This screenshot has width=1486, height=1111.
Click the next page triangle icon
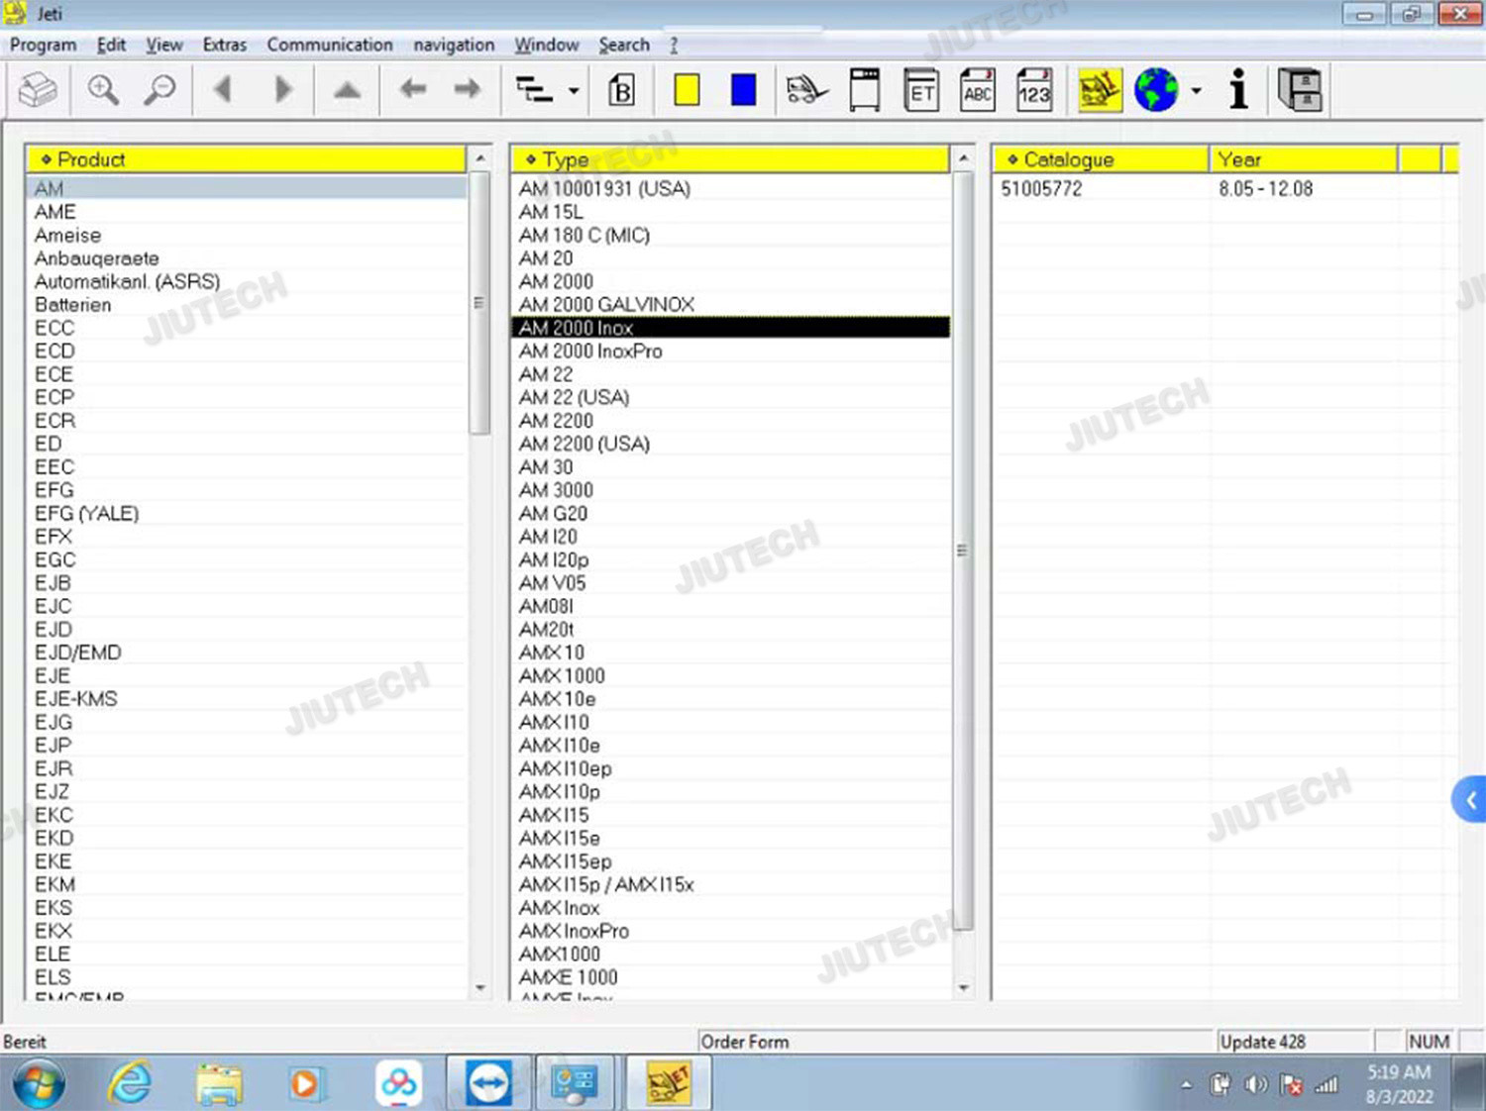tap(283, 90)
